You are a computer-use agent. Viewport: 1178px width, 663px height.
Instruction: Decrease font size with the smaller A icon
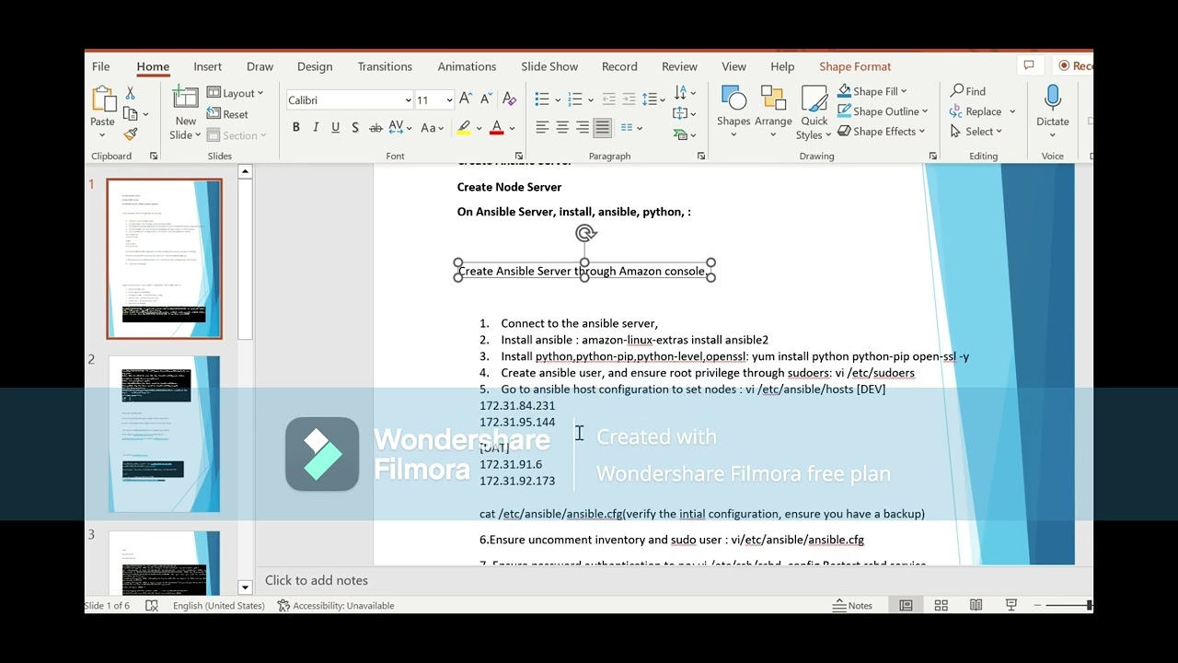[x=485, y=99]
